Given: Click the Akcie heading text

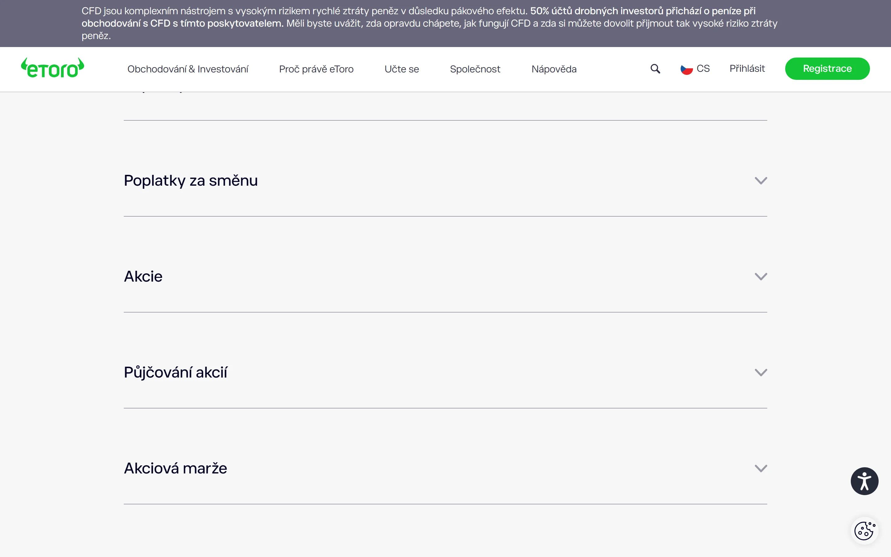Looking at the screenshot, I should click(x=143, y=277).
